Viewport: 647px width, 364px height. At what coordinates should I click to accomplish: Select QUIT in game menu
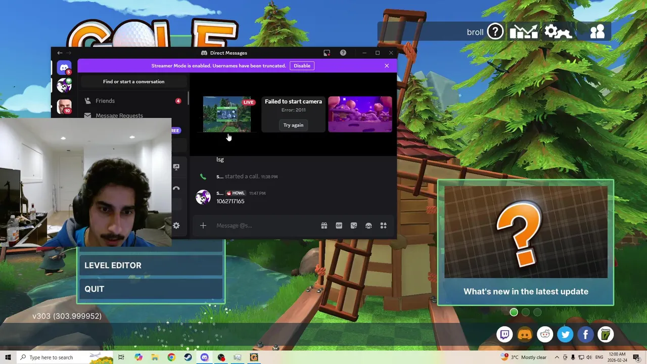coord(151,289)
